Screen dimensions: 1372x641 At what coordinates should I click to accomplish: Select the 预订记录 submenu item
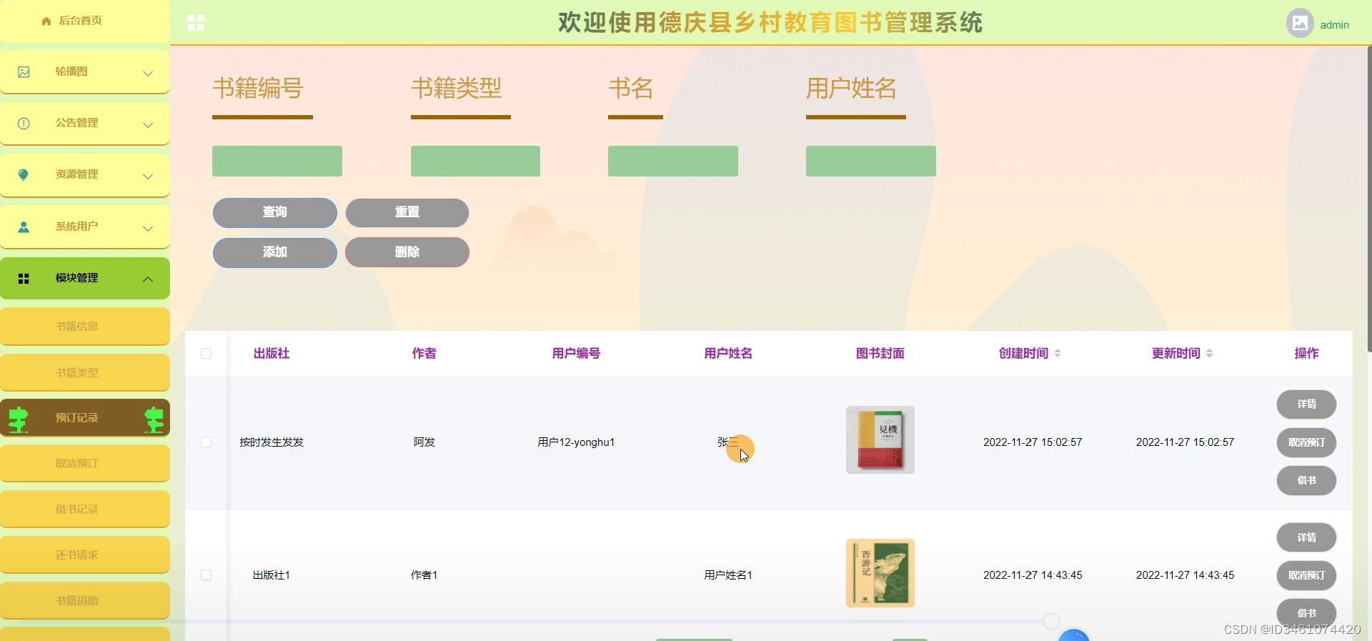(x=85, y=418)
